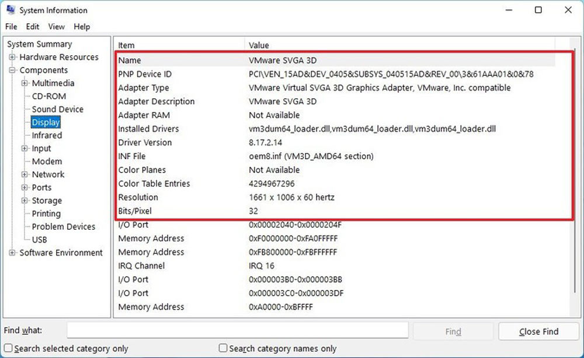Minimize the System Information window
The image size is (584, 358).
(509, 10)
